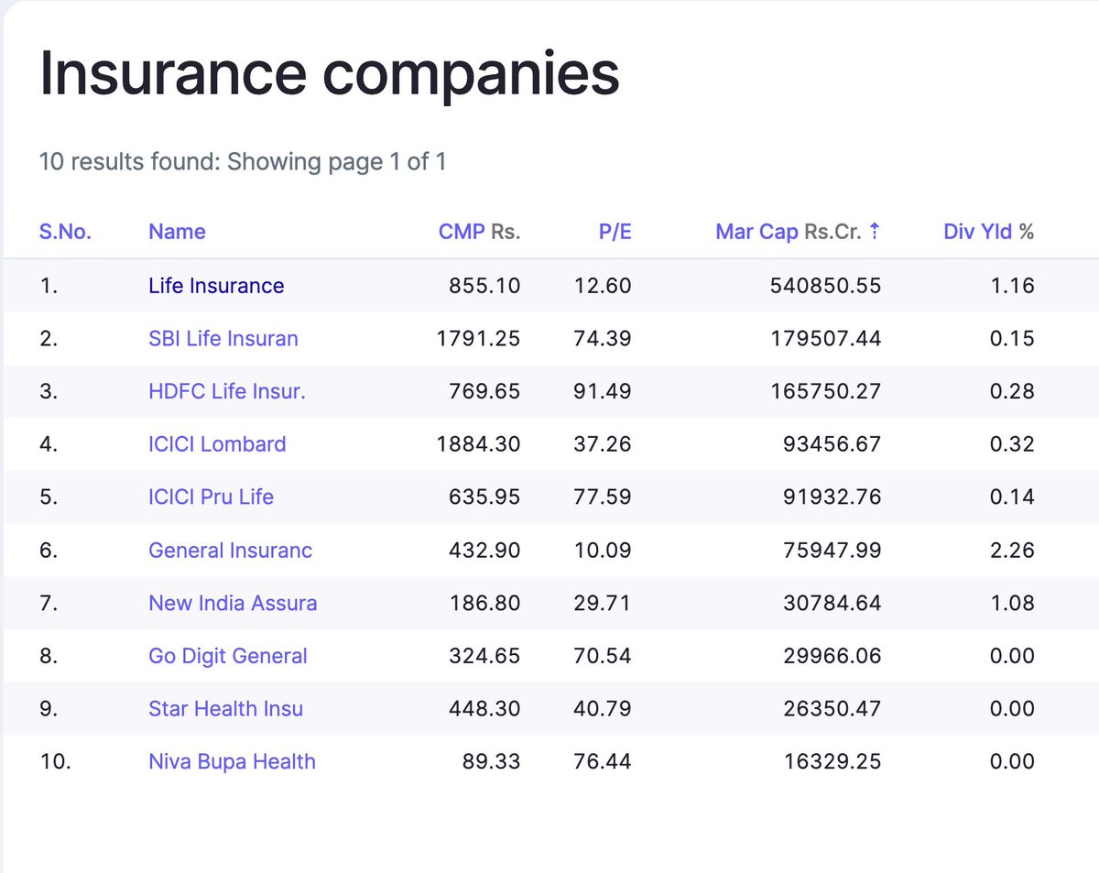The image size is (1099, 873).
Task: Select dividend yield 1.08
Action: [x=1012, y=604]
